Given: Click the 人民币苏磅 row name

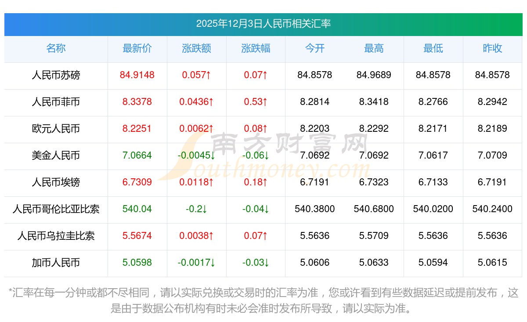Looking at the screenshot, I should point(56,75).
